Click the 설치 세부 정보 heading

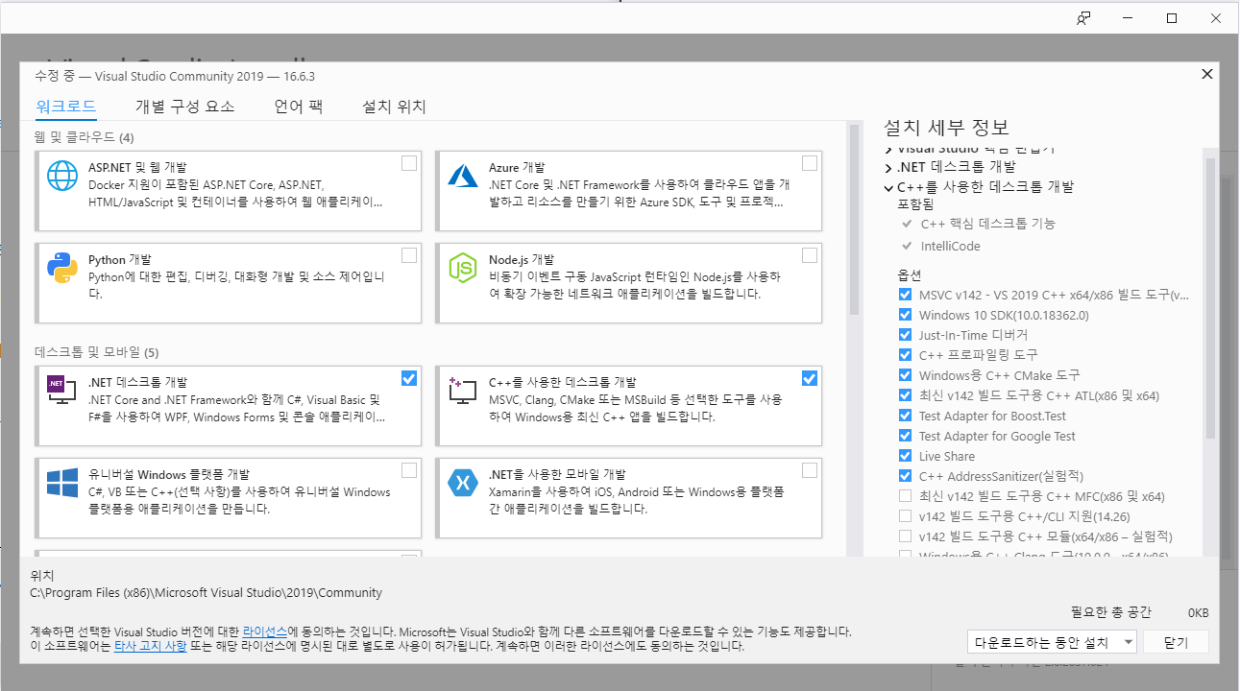946,128
